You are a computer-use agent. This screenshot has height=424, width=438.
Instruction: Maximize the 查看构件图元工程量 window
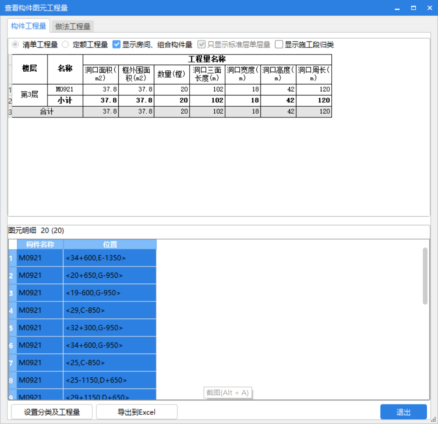point(413,8)
